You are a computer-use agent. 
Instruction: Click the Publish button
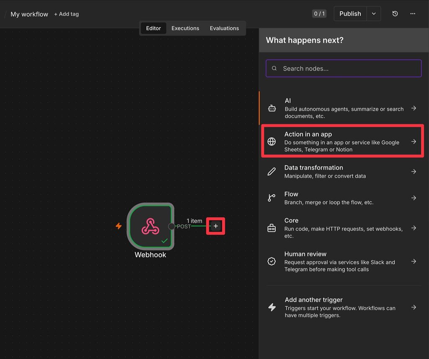pos(350,14)
